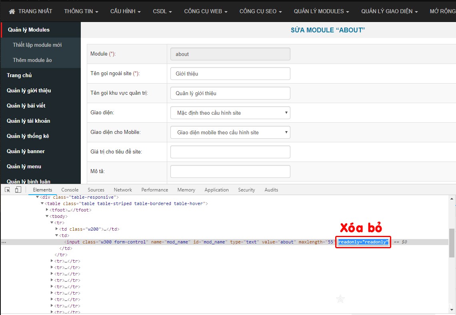Click the Giá trị cho tiêu đề site field
Screen dimensions: 456x315
[230, 152]
